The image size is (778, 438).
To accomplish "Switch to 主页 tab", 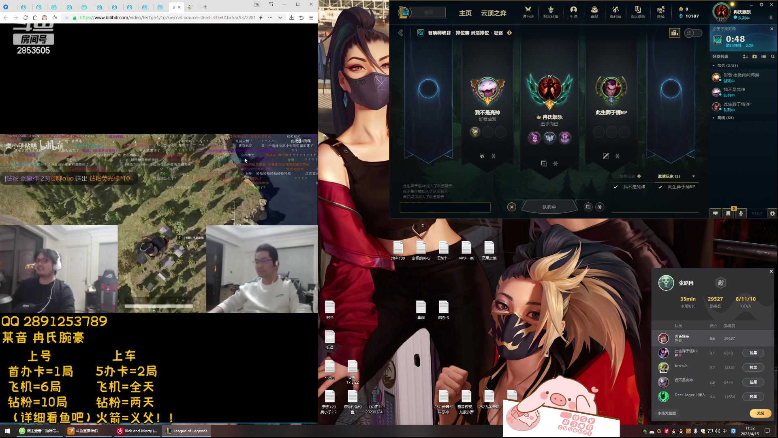I will pos(465,13).
